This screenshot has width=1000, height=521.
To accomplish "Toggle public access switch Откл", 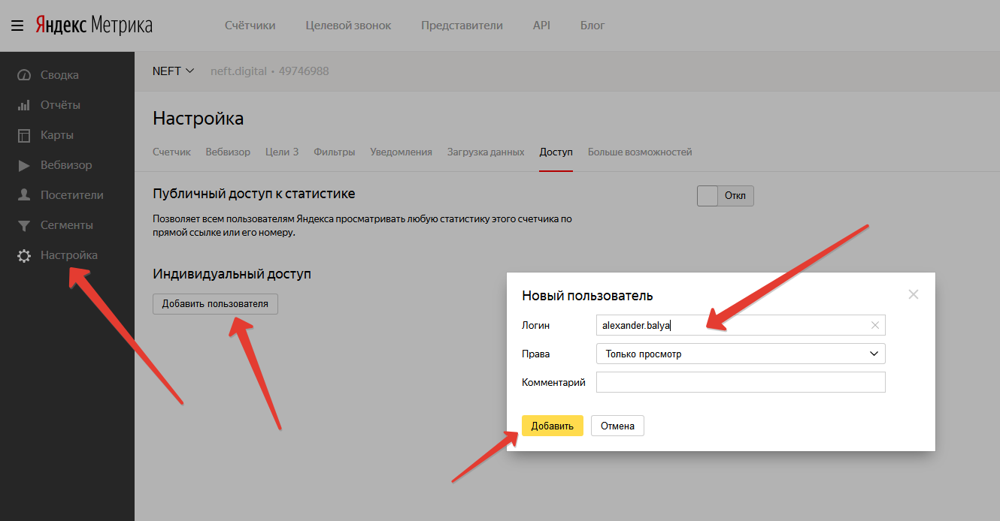I will (725, 196).
